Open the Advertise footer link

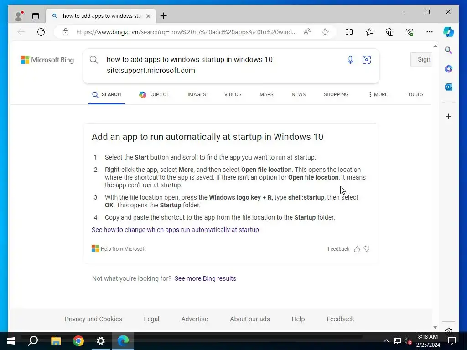pyautogui.click(x=195, y=319)
